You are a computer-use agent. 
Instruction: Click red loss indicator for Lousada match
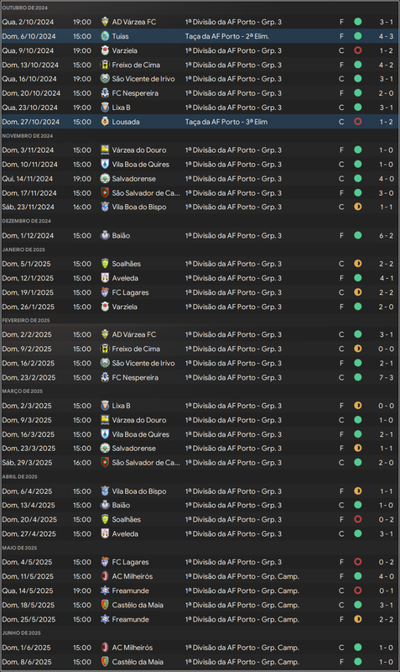click(x=358, y=122)
